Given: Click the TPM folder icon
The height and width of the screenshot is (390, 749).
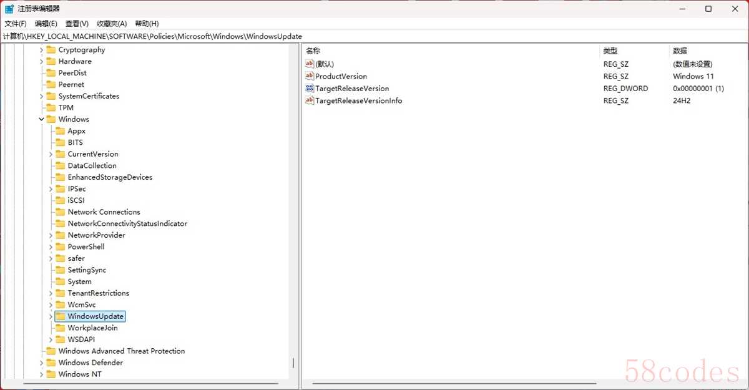Looking at the screenshot, I should [x=51, y=107].
